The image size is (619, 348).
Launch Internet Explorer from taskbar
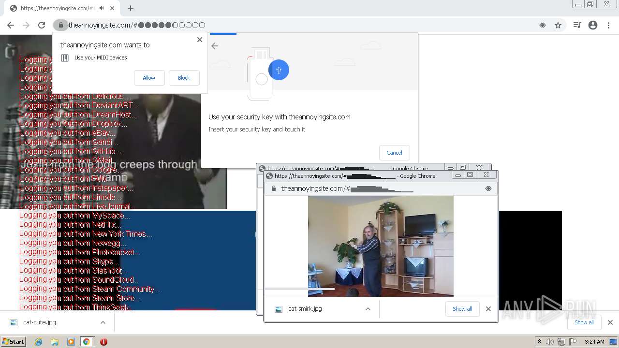click(x=39, y=342)
